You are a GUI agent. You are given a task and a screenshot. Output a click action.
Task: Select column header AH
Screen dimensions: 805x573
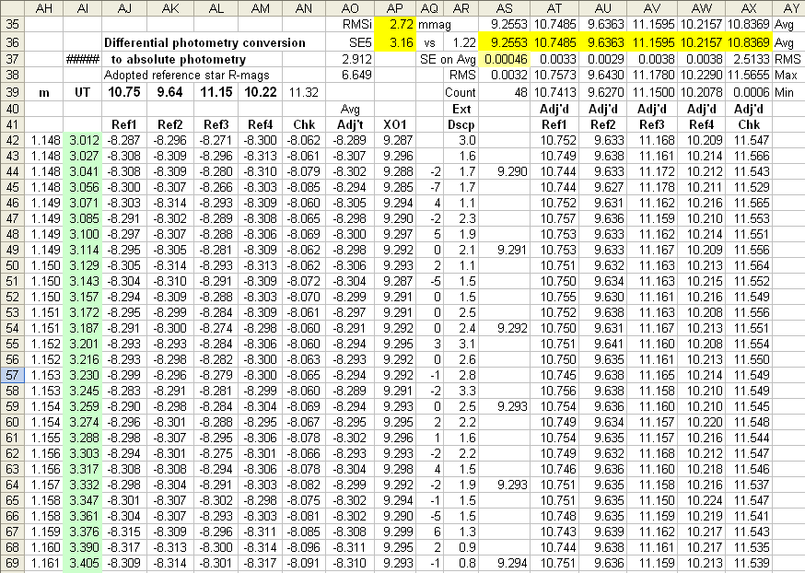44,8
